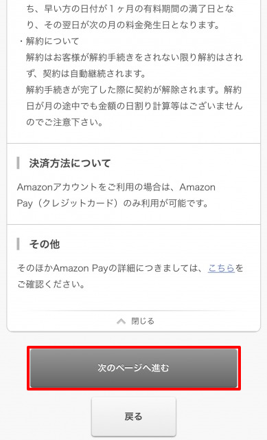The height and width of the screenshot is (440, 267).
Task: Click the のでご注意下さい。 text line
Action: pyautogui.click(x=65, y=122)
